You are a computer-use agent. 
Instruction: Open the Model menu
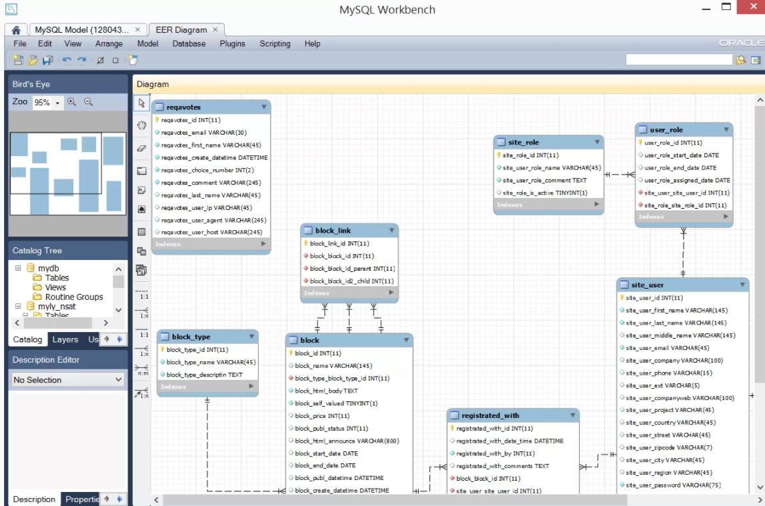148,43
